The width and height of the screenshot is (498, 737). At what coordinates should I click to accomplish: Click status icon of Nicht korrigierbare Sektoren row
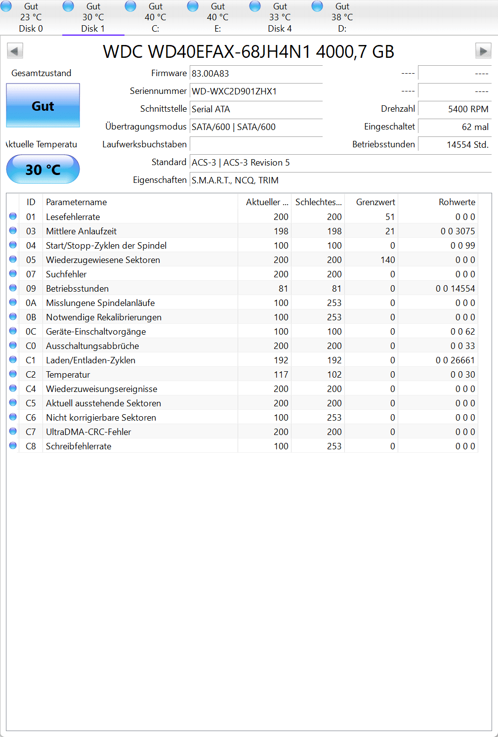tap(13, 417)
